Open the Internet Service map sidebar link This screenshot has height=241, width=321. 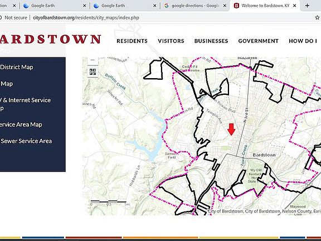(x=26, y=104)
